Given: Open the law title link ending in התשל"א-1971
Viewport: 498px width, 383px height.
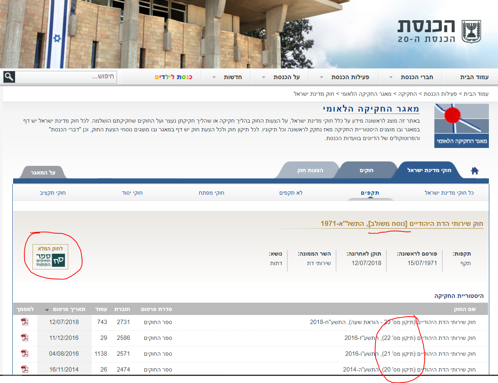Looking at the screenshot, I should [402, 224].
